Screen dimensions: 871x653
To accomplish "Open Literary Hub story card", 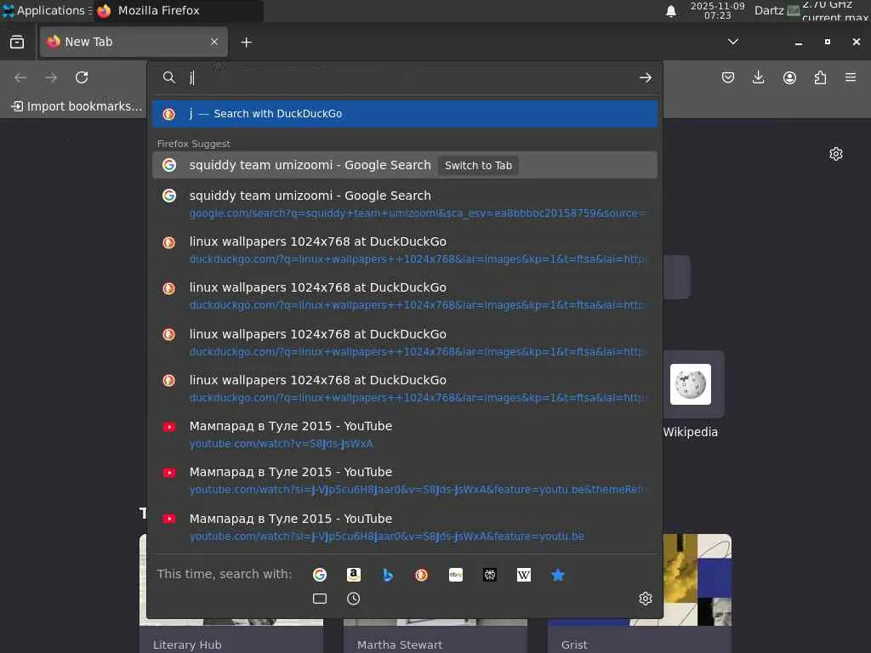I will 231,593.
